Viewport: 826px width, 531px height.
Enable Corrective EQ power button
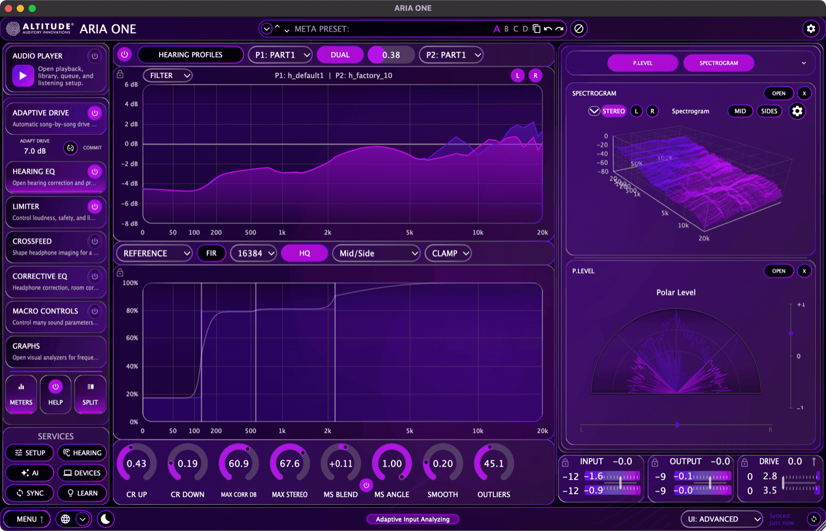click(x=94, y=276)
